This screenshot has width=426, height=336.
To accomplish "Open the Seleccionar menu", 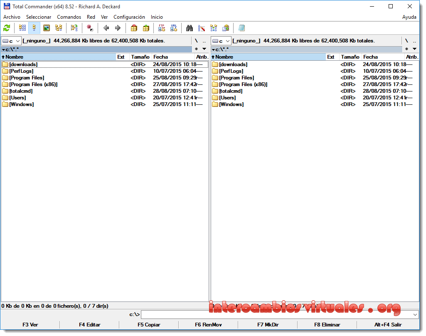I will tap(39, 17).
